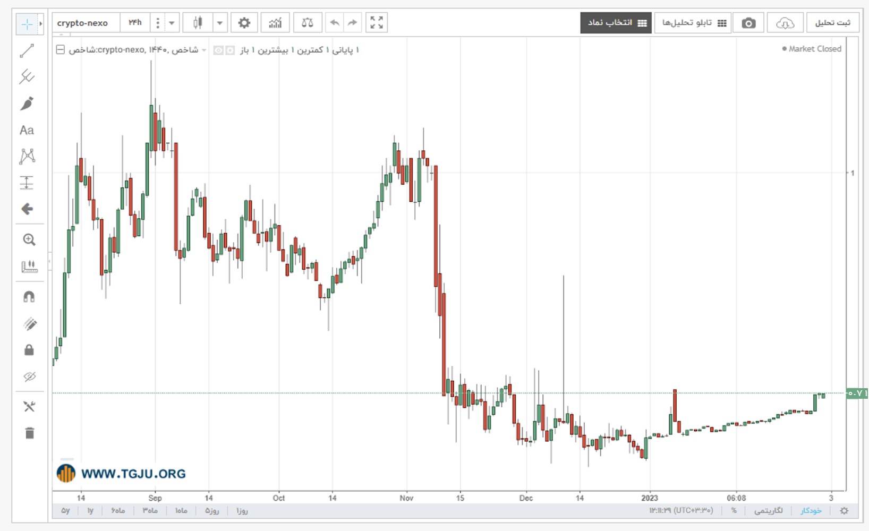Click the compare scales icon
The image size is (869, 531).
pos(307,23)
